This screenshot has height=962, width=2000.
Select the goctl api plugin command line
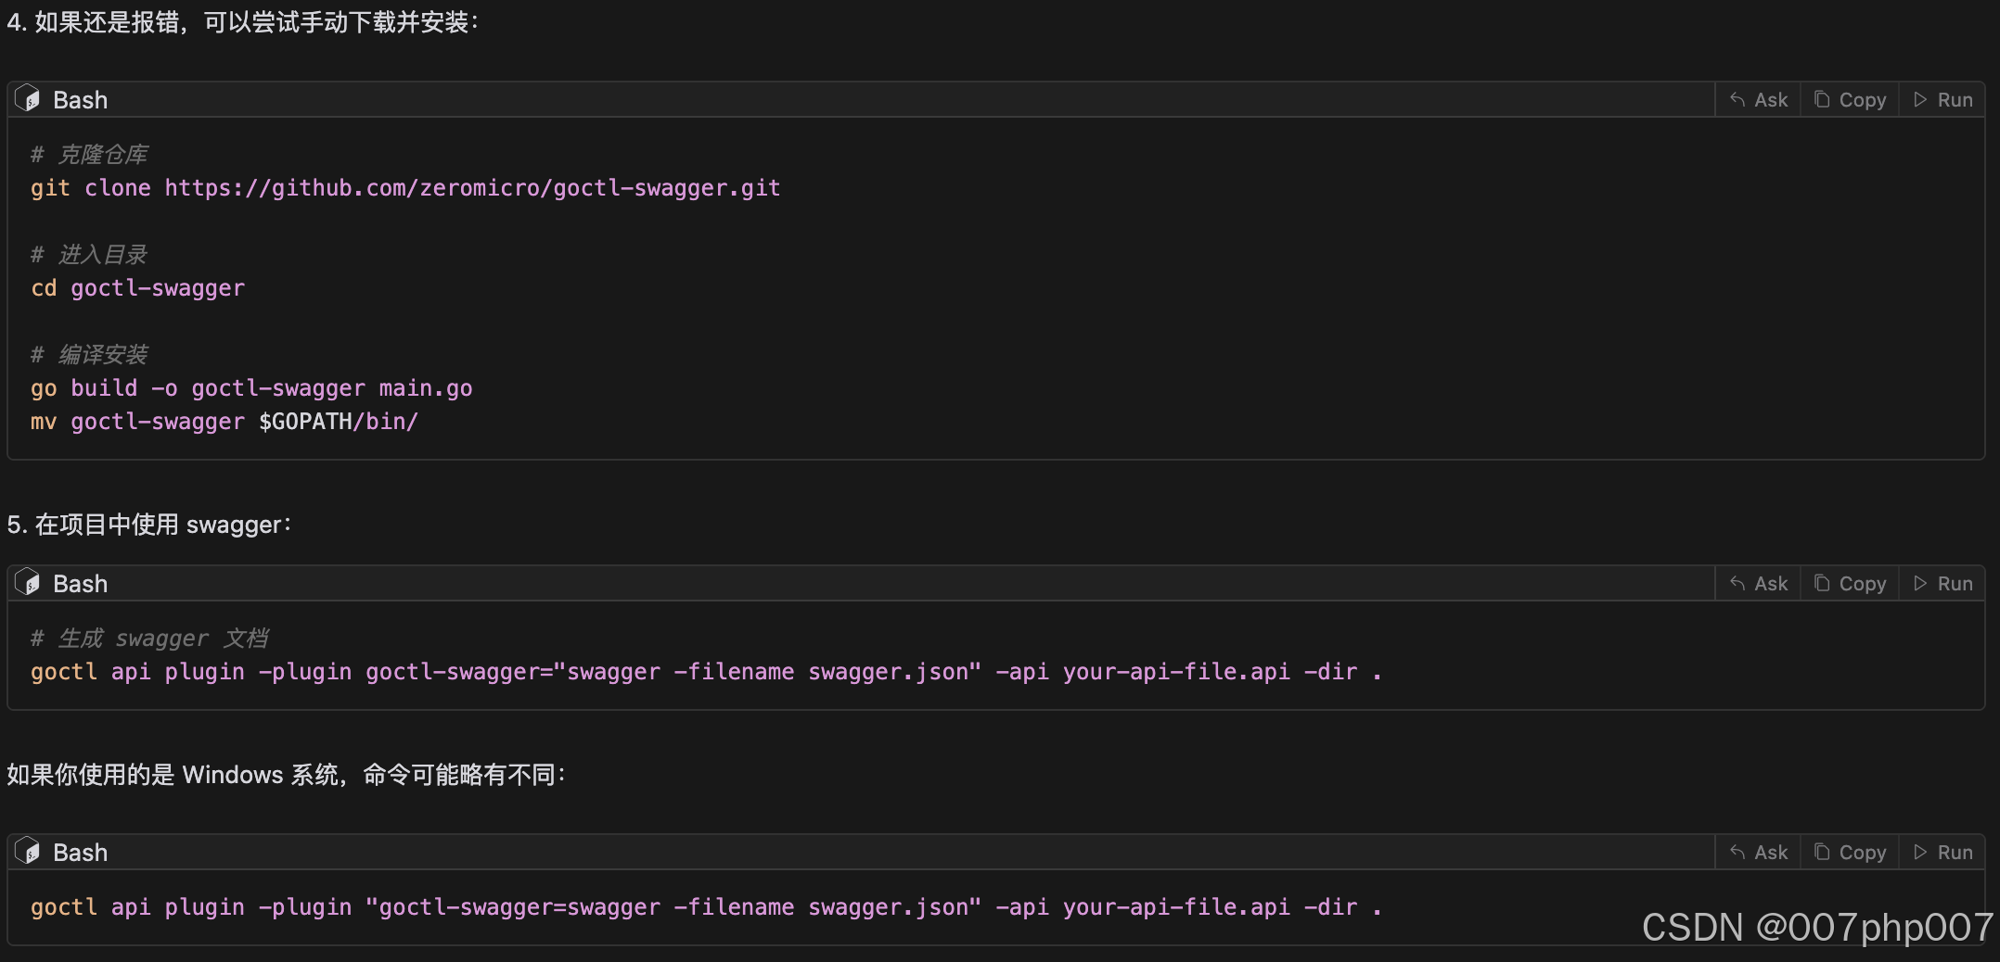tap(705, 672)
